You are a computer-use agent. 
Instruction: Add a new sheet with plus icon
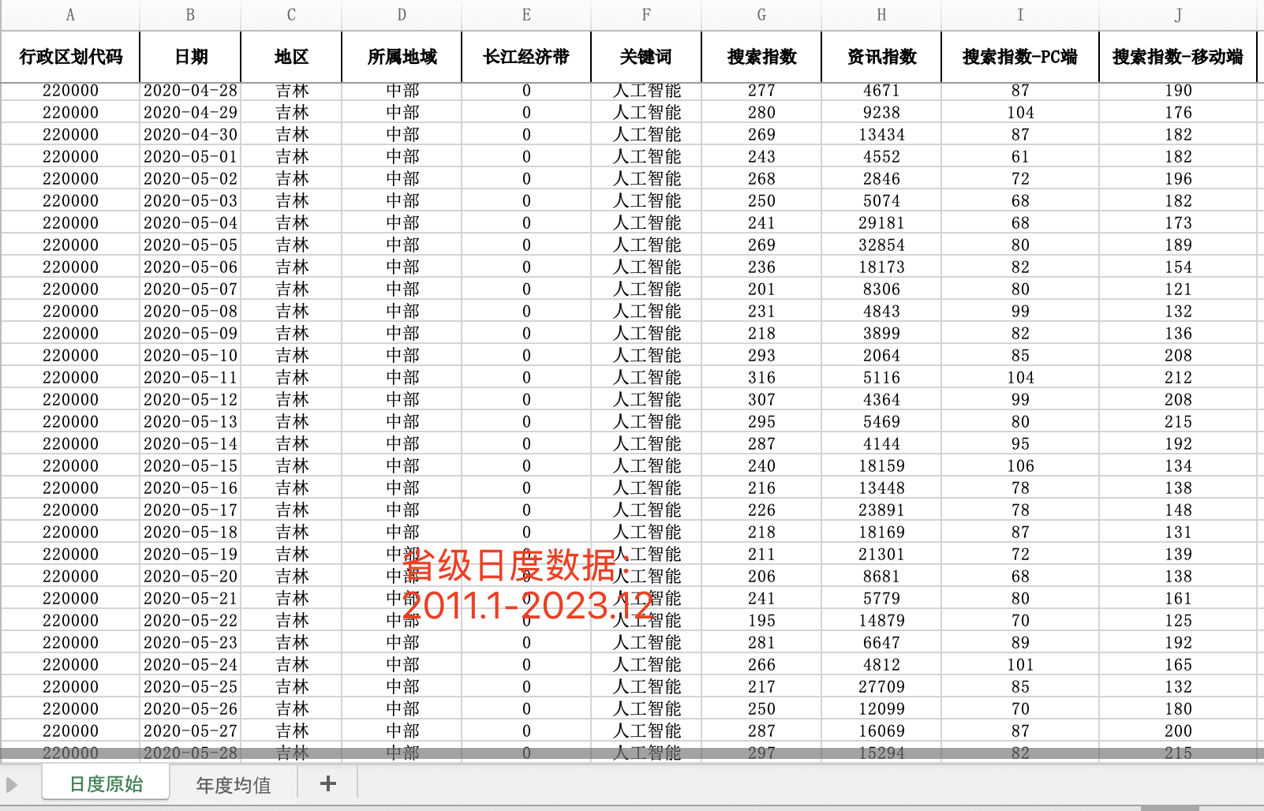click(328, 783)
